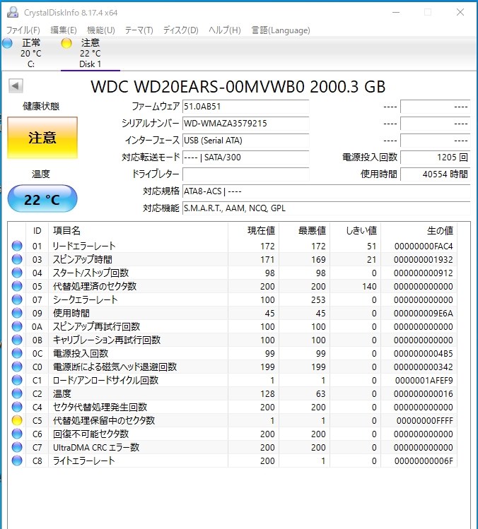The image size is (478, 529).
Task: Open the ディスク(D) menu
Action: tap(180, 30)
